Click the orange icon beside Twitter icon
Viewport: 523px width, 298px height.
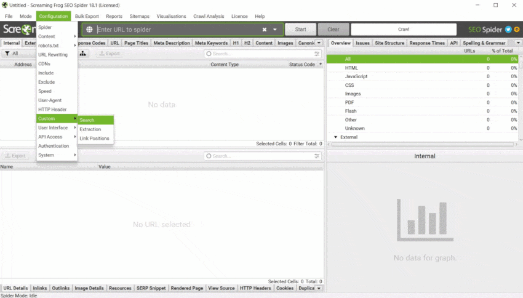pos(517,30)
